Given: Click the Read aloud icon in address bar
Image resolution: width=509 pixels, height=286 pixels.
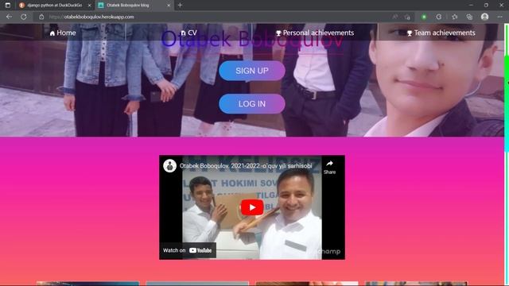Looking at the screenshot, I should pos(394,17).
